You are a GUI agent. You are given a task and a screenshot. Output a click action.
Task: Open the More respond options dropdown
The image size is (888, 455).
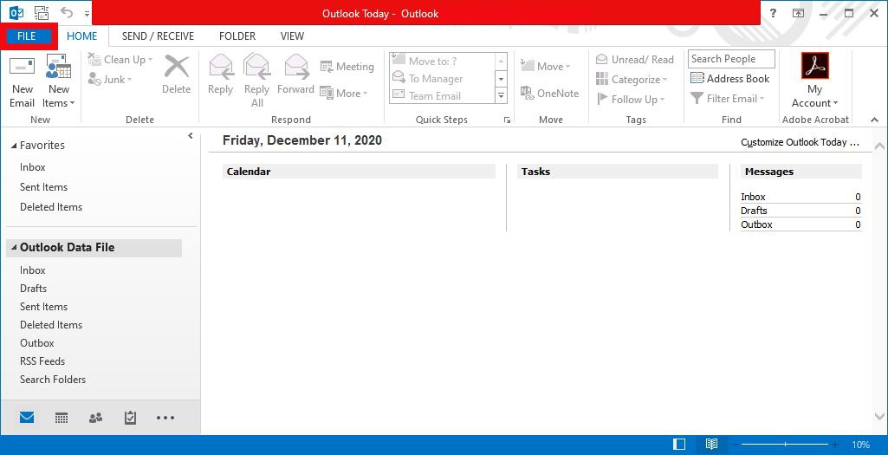click(344, 93)
